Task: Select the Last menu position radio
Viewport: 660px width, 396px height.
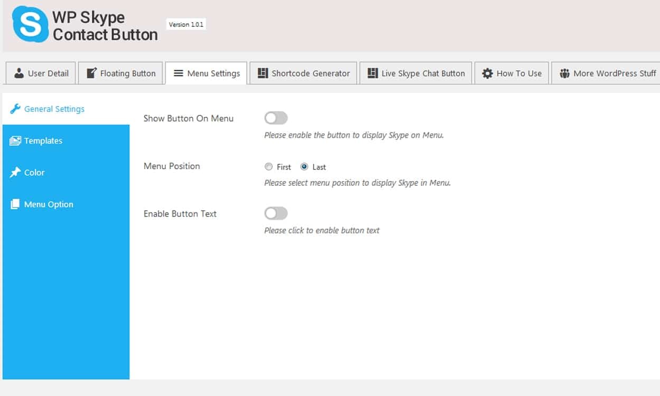Action: [304, 167]
